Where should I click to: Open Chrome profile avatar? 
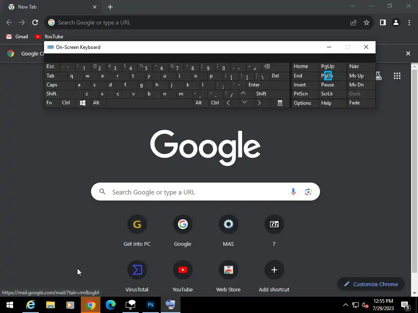(396, 23)
